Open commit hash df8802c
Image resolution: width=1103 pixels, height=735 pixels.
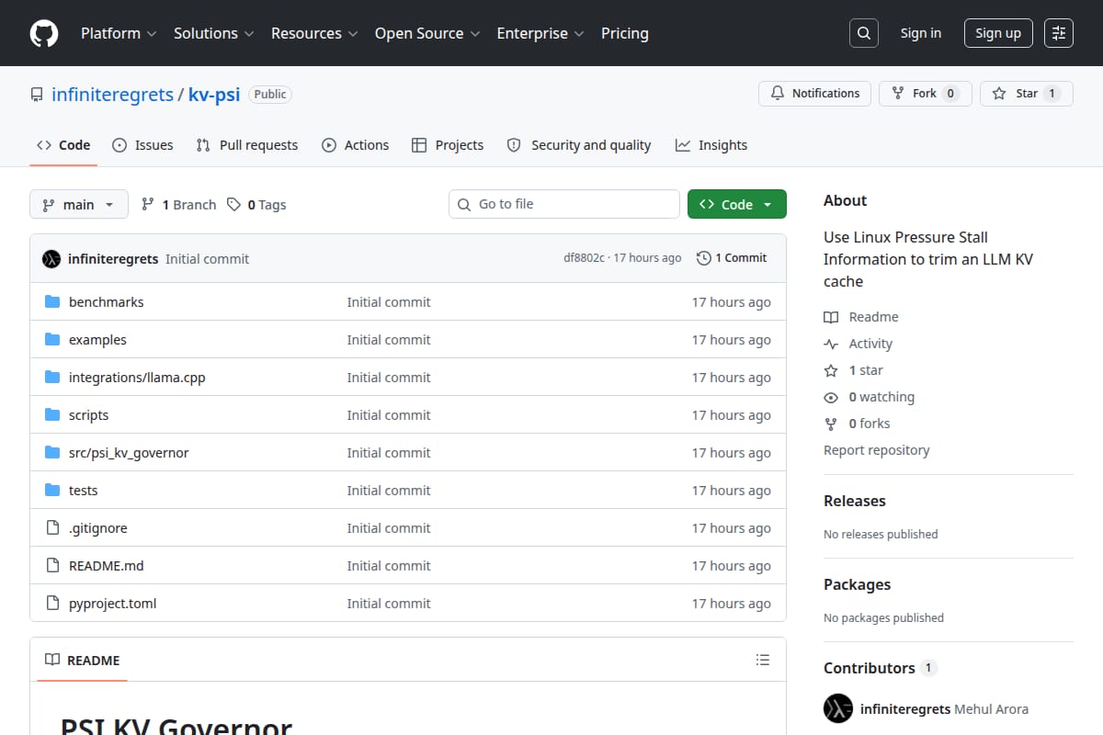tap(585, 258)
